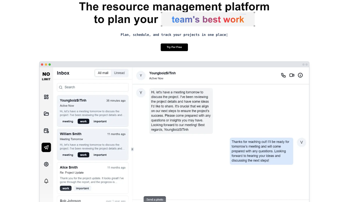Open the calendar schedule icon in sidebar
Screen dimensions: 359x202
click(x=46, y=130)
